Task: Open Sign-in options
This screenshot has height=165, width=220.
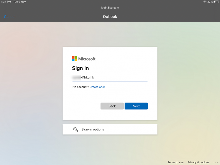Action: pyautogui.click(x=110, y=129)
